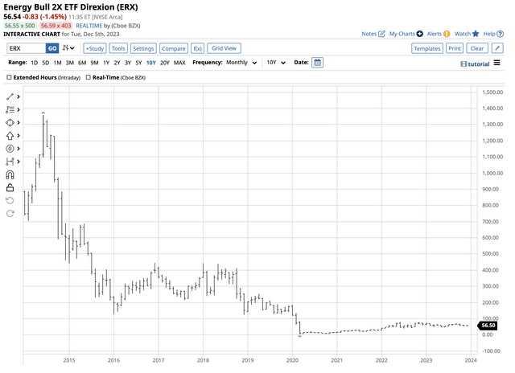Click the 56.59 x 403 ask quote
515x373 pixels.
tap(56, 26)
